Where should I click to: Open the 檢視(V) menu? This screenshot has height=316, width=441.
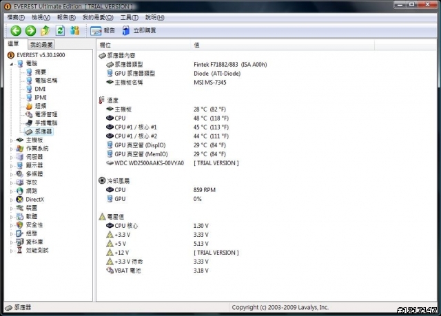coord(41,18)
